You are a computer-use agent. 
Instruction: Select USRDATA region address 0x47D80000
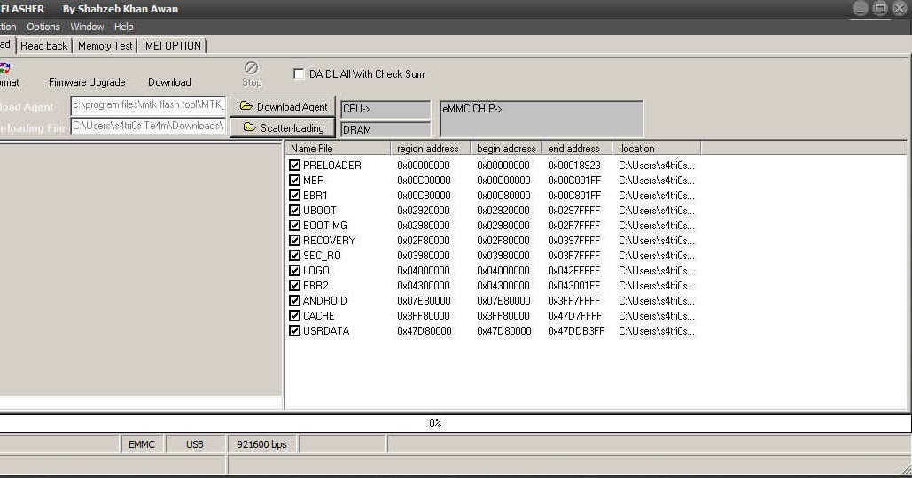coord(424,331)
